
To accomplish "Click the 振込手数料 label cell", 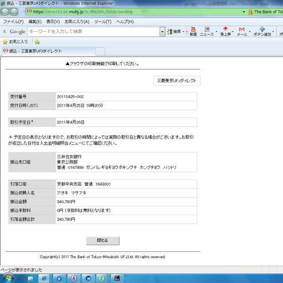I will 32,210.
